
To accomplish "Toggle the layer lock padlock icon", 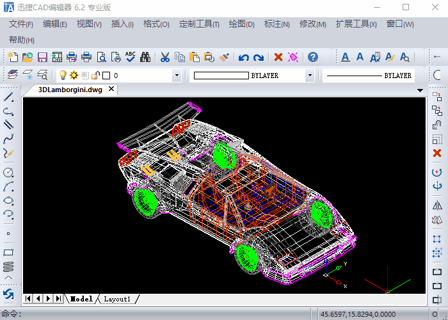I will click(96, 76).
